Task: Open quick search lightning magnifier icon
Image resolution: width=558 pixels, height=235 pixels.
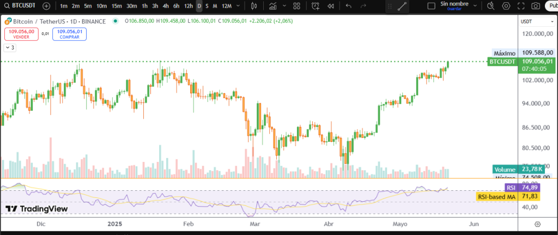Action: pyautogui.click(x=491, y=5)
